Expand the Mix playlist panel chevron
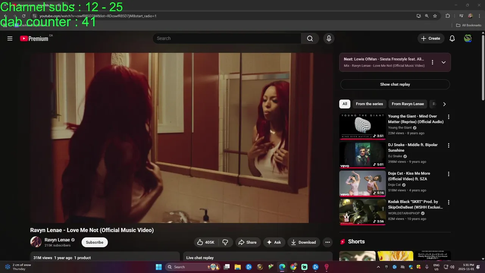 click(443, 62)
